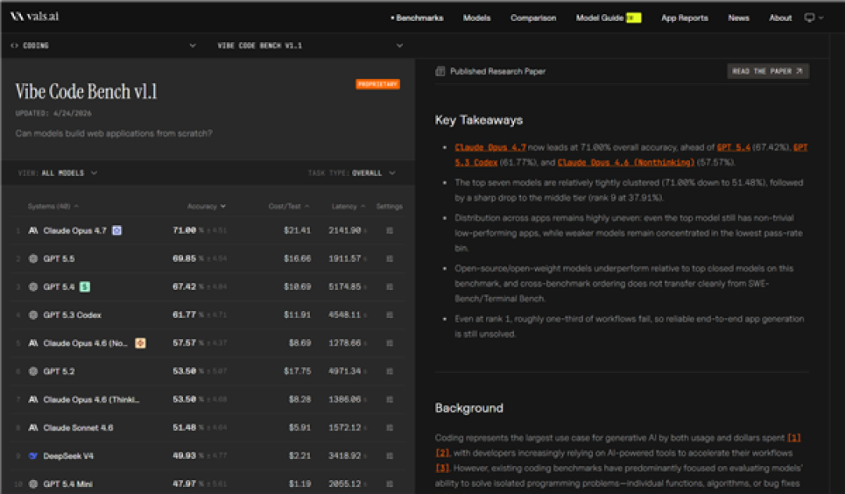845x494 pixels.
Task: Sort by the Accuracy column header
Action: [207, 206]
